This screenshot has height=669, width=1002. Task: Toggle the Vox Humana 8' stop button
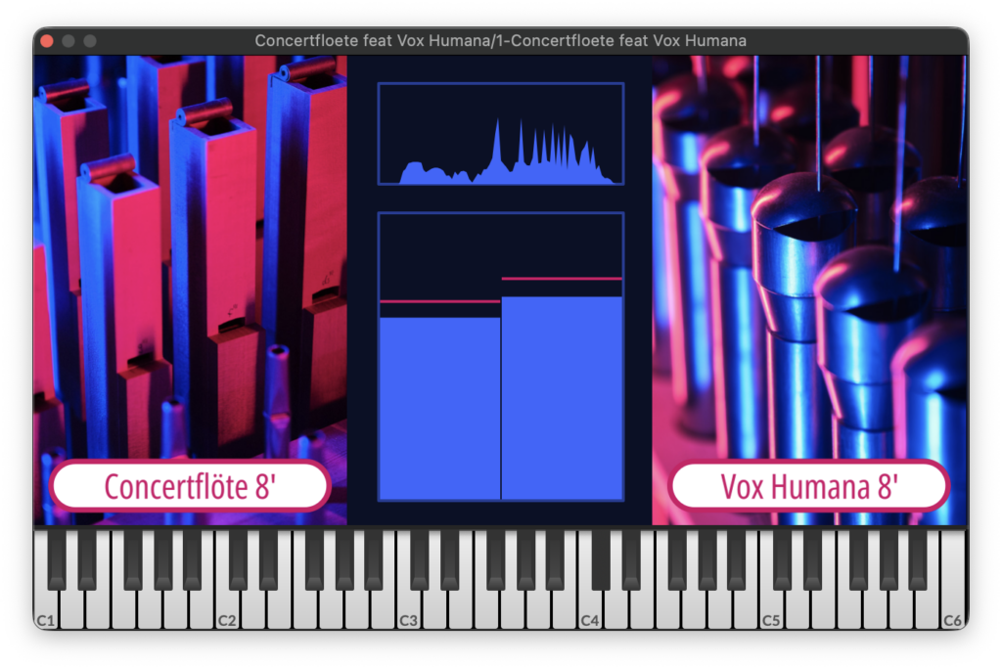(x=808, y=486)
